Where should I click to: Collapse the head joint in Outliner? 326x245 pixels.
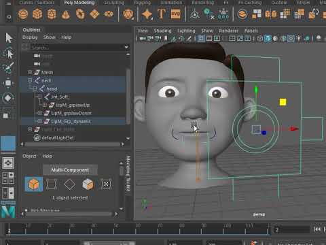[x=35, y=88]
